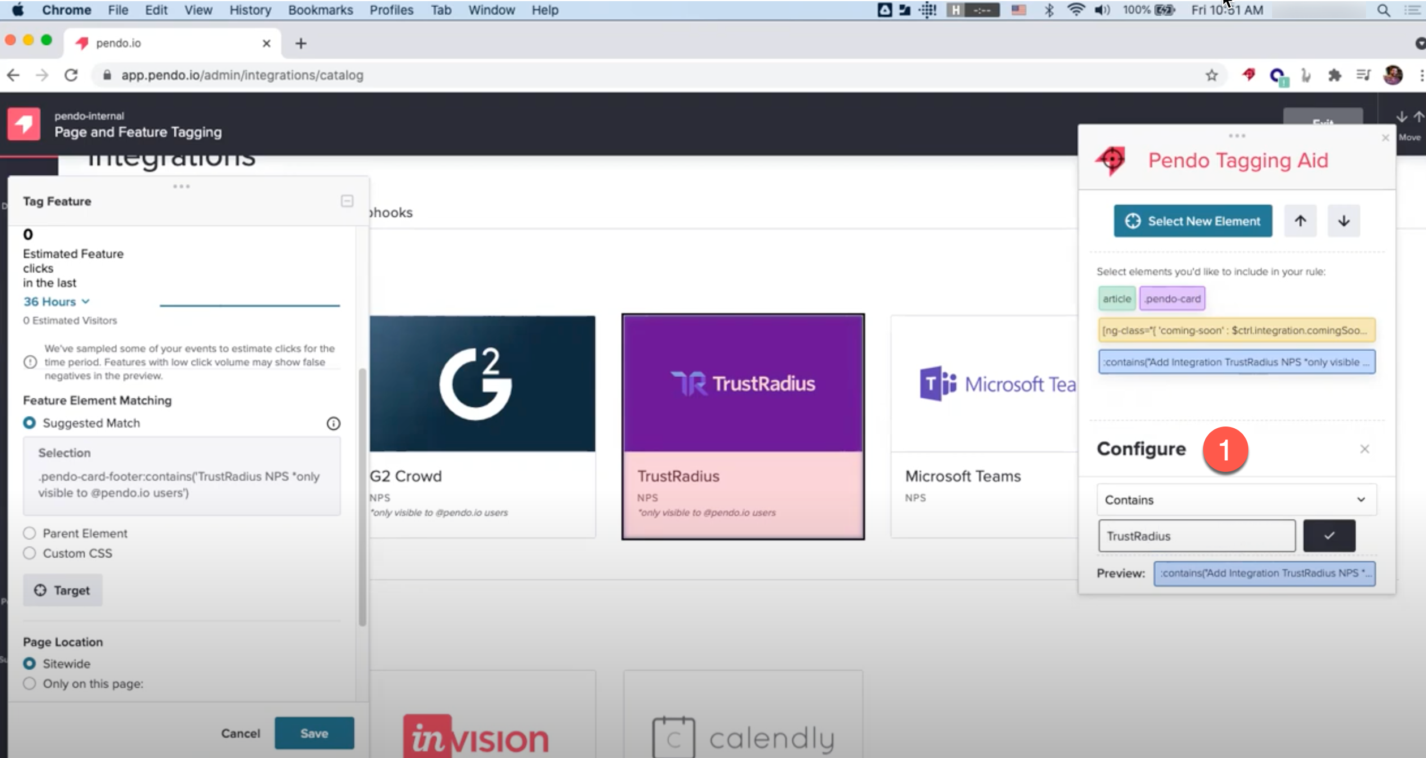Click the Target button
Image resolution: width=1426 pixels, height=758 pixels.
62,591
